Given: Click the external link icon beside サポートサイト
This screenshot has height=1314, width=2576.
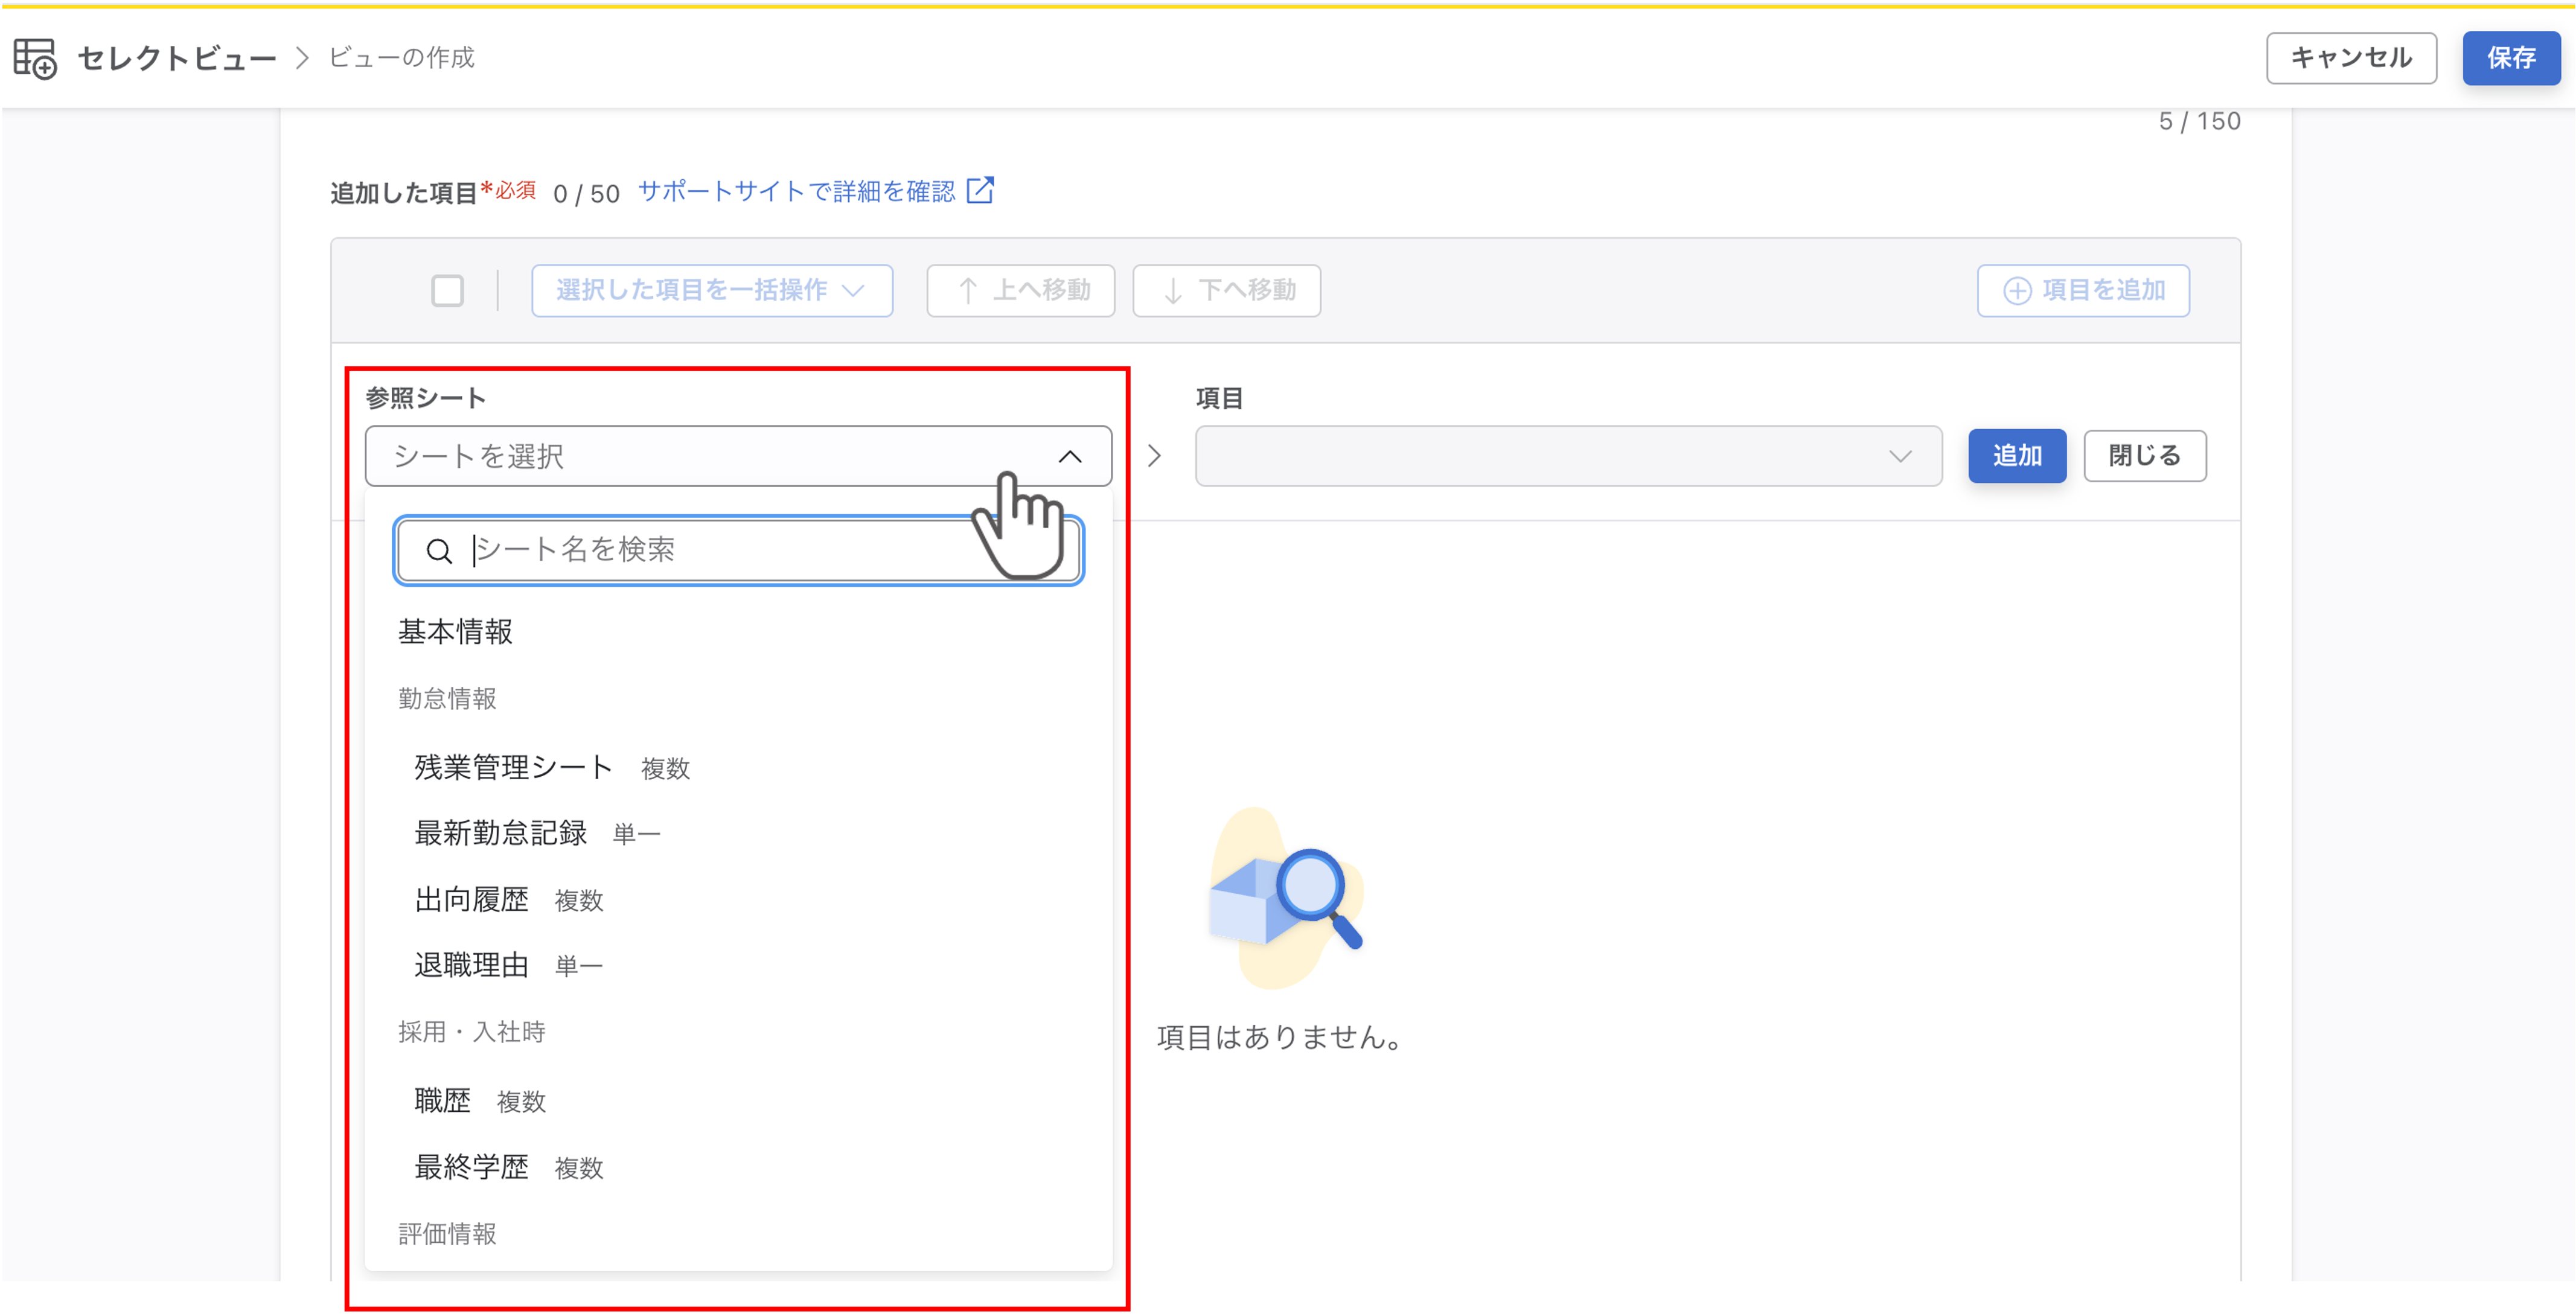Looking at the screenshot, I should [980, 190].
